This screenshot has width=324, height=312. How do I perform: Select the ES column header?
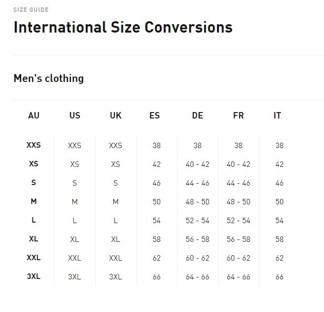(154, 116)
